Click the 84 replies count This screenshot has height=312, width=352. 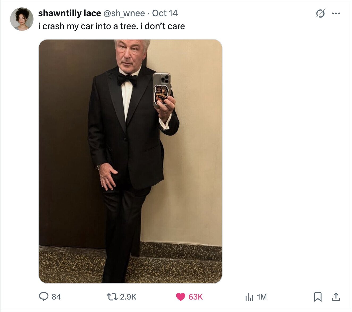(x=56, y=297)
